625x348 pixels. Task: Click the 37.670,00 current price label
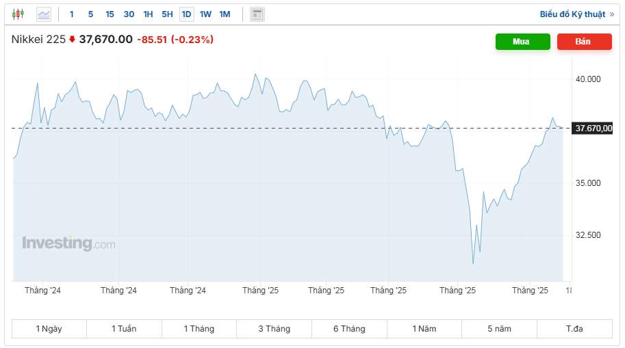click(594, 128)
